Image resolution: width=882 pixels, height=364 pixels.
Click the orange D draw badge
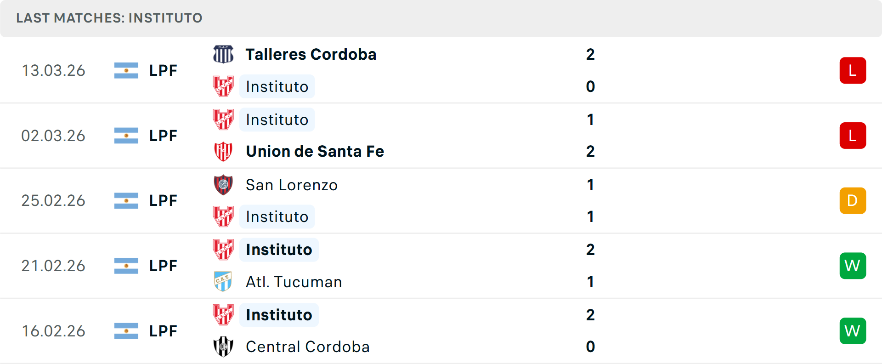coord(853,201)
